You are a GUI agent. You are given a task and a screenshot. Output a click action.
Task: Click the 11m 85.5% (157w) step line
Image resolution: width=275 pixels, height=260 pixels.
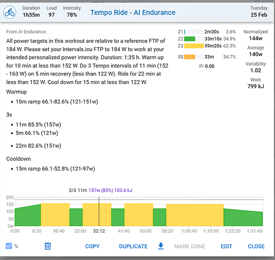click(x=38, y=125)
